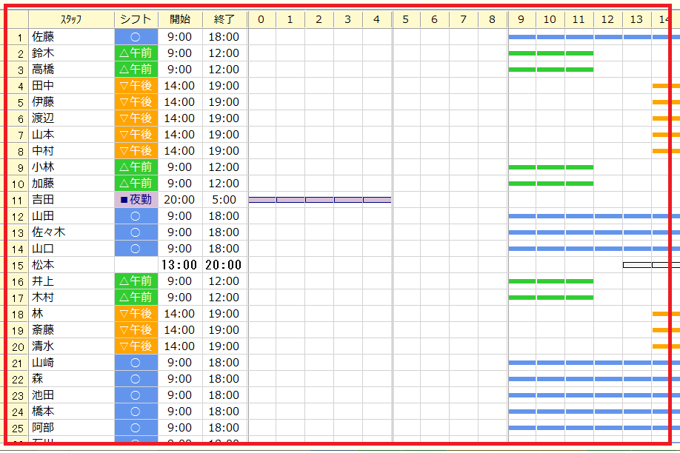Click the △午前 shift cell for 鈴木
Screen dimensions: 680x453
coord(136,53)
